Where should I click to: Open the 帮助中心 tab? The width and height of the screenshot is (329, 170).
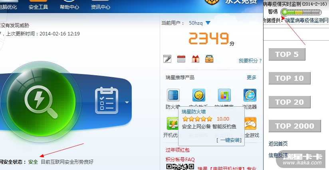click(x=69, y=7)
